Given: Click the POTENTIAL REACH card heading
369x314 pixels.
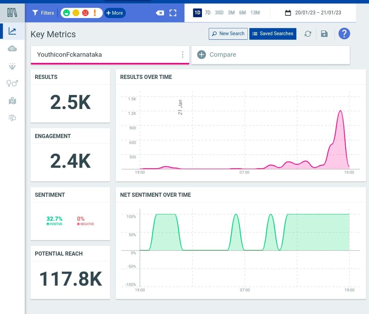Looking at the screenshot, I should pos(59,254).
